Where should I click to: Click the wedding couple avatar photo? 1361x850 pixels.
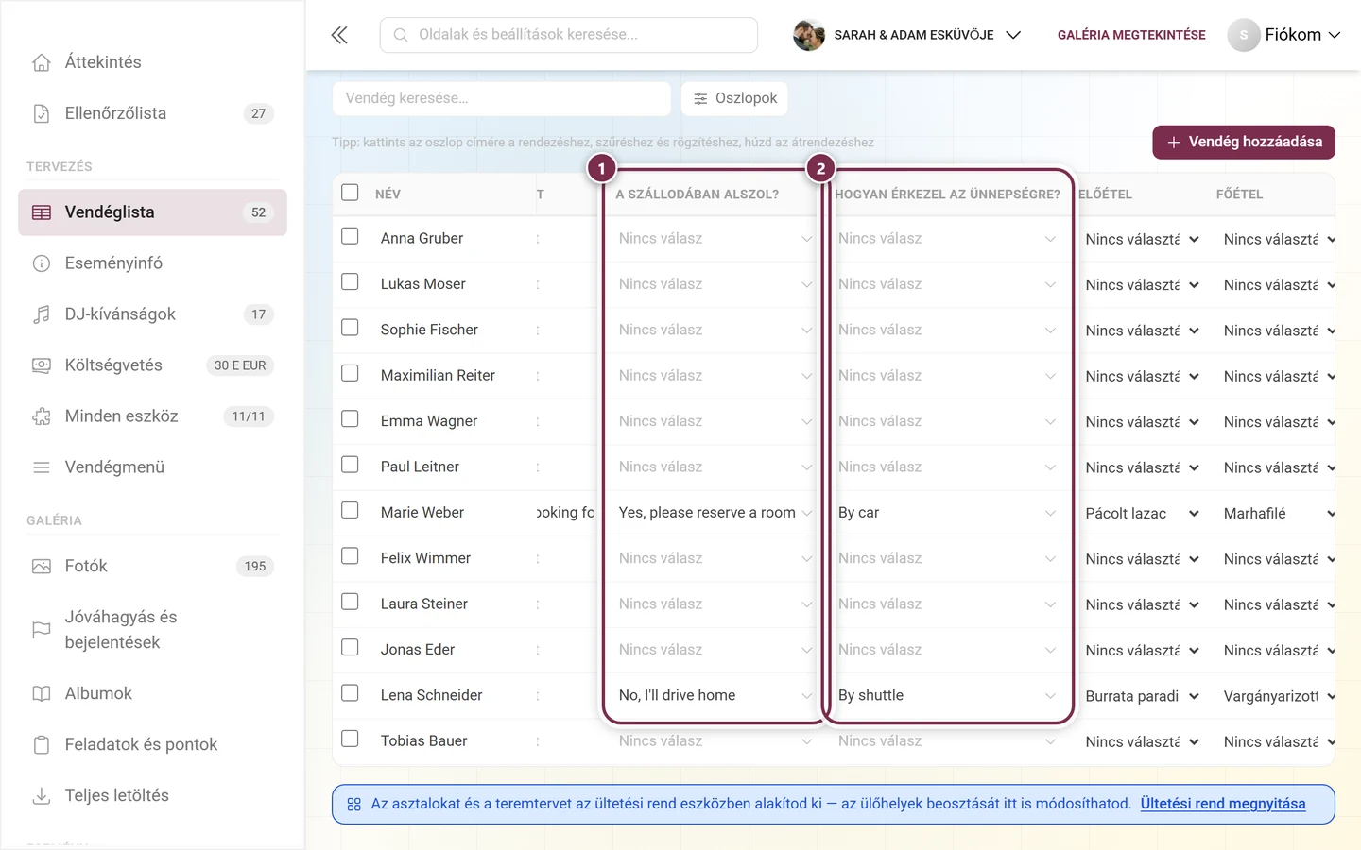pos(809,35)
